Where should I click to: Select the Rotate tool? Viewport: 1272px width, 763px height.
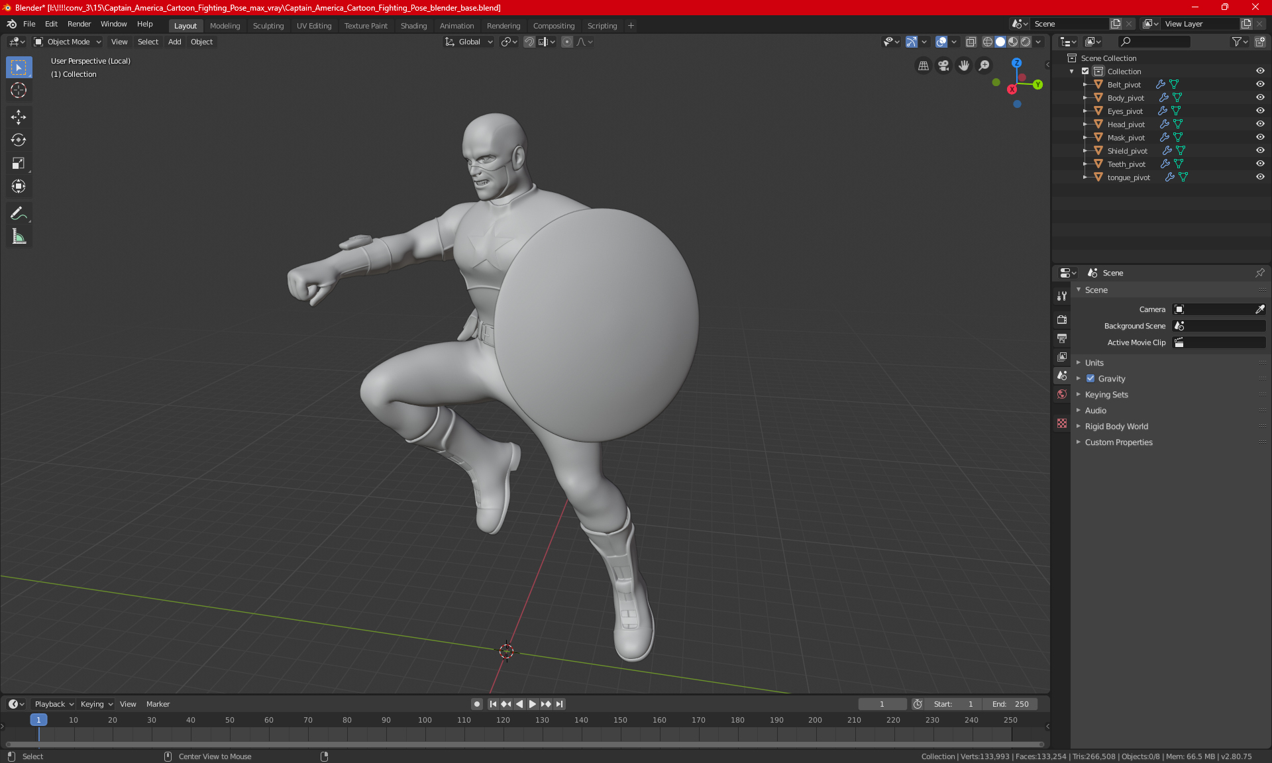(x=19, y=140)
